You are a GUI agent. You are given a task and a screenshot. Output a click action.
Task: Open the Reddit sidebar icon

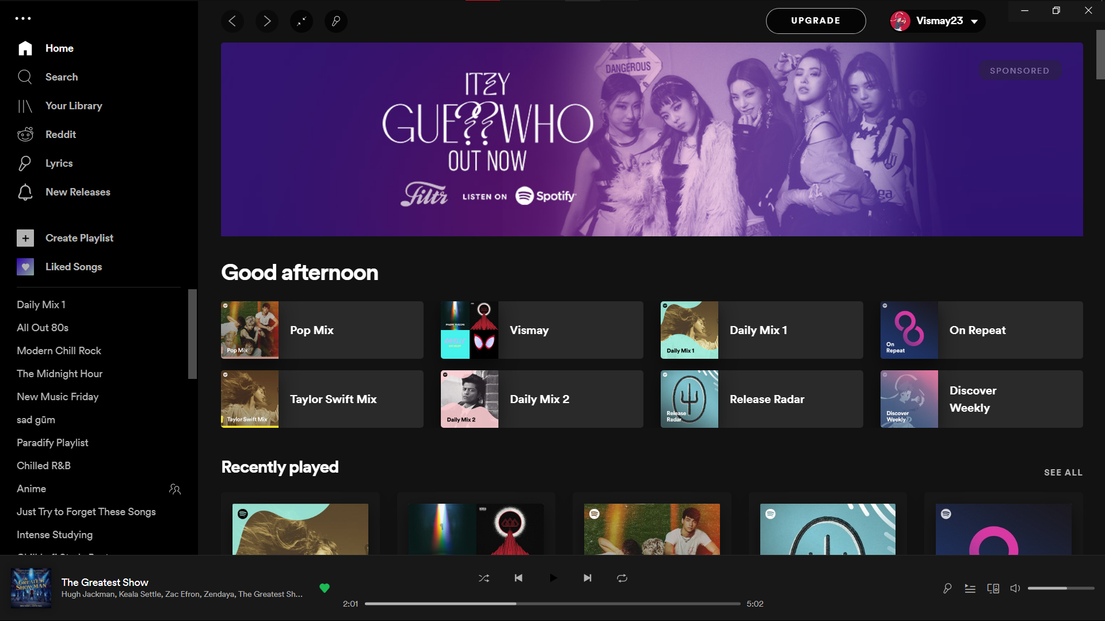tap(25, 135)
